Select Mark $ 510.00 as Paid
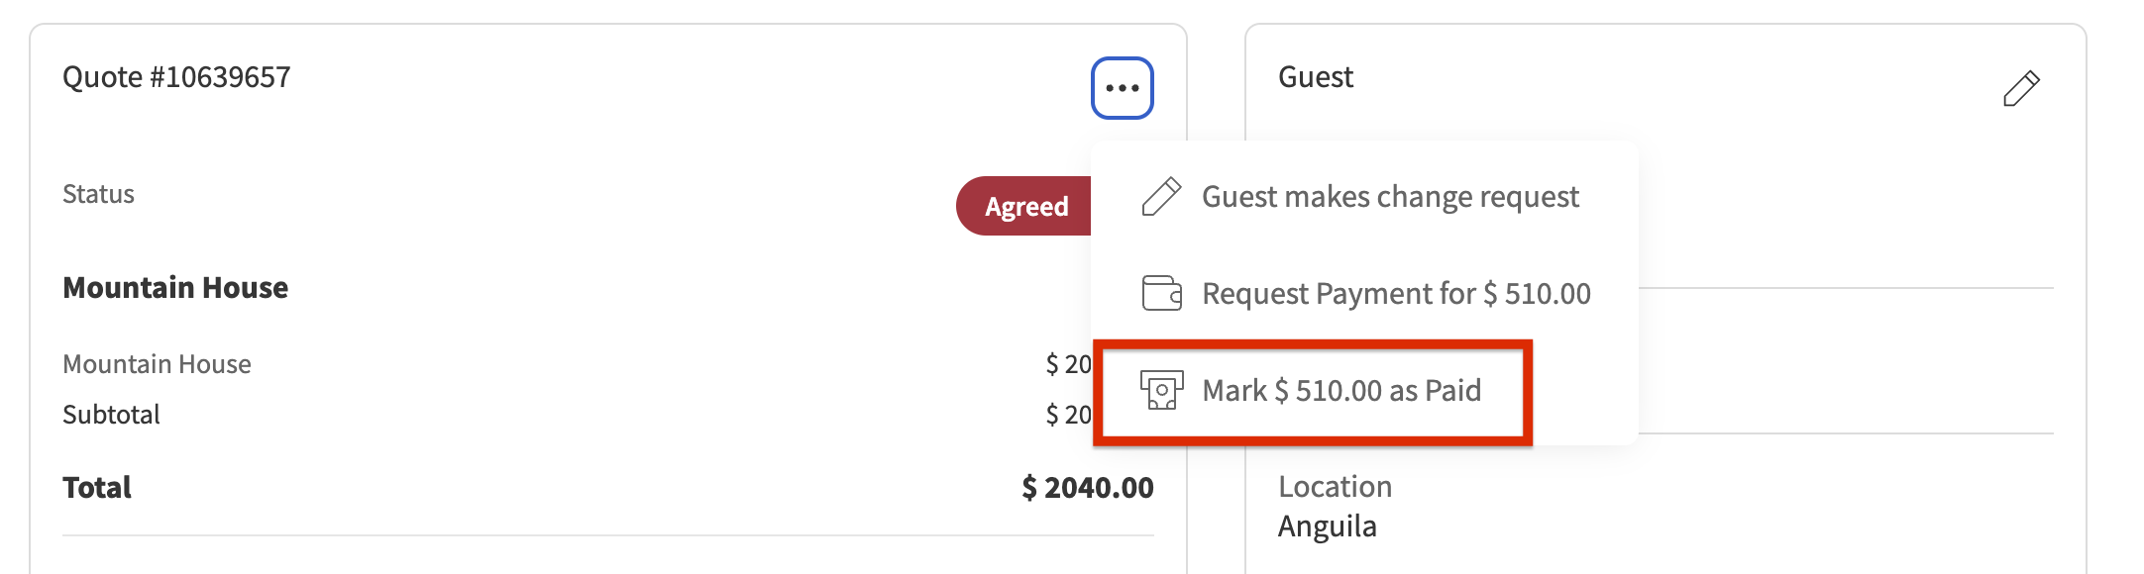 [1340, 391]
